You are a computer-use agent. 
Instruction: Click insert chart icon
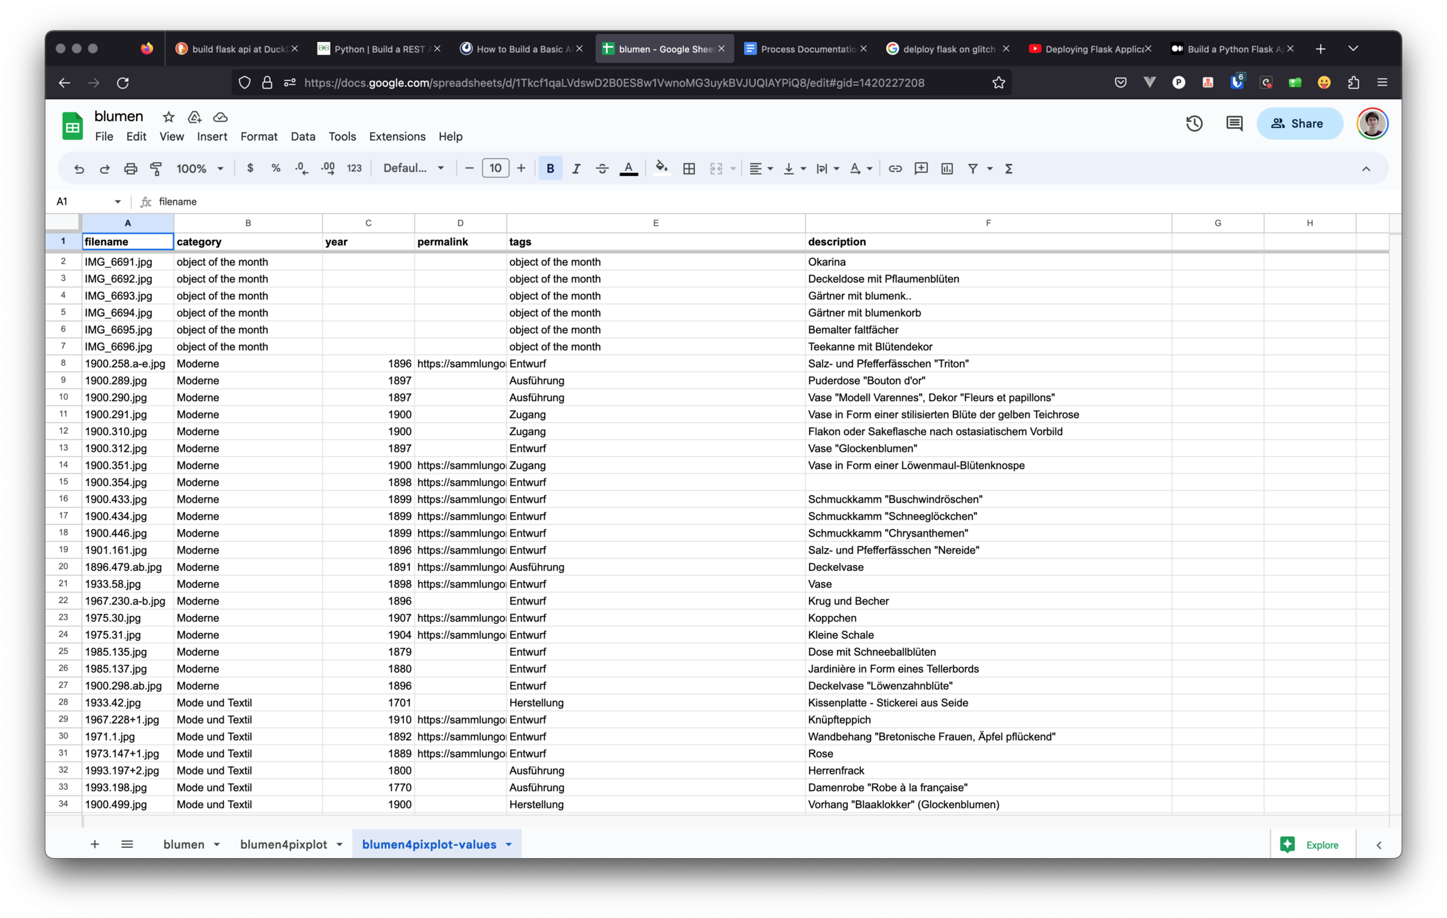(x=947, y=169)
